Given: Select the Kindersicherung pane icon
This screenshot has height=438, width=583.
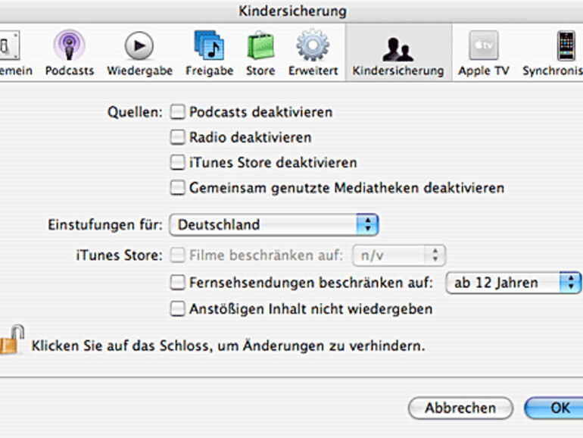Looking at the screenshot, I should [398, 53].
